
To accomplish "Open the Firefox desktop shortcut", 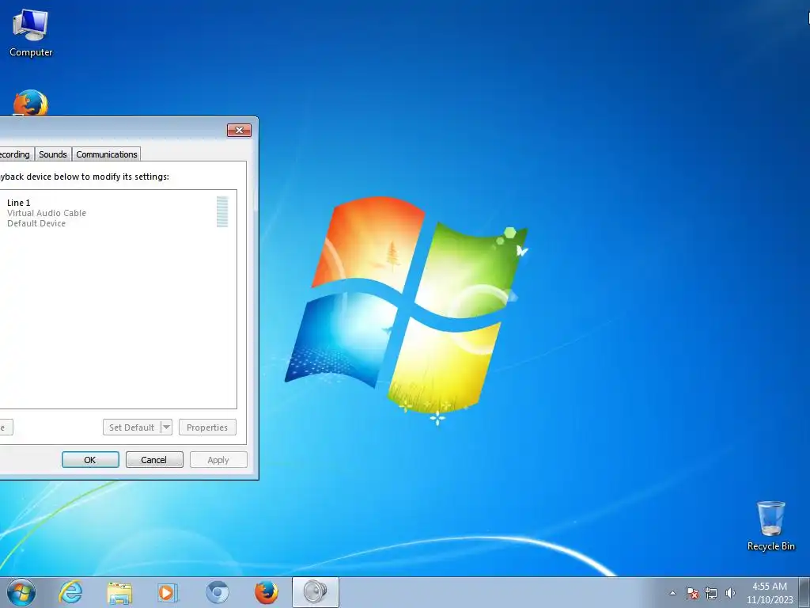I will click(x=31, y=103).
